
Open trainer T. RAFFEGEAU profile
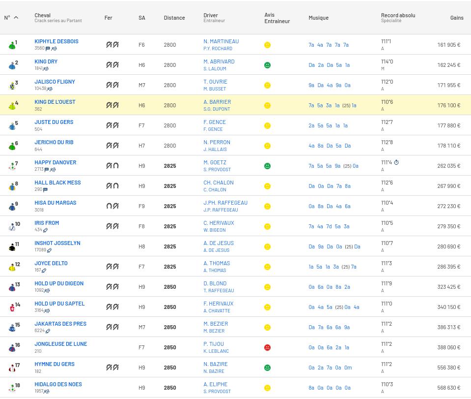tap(219, 291)
